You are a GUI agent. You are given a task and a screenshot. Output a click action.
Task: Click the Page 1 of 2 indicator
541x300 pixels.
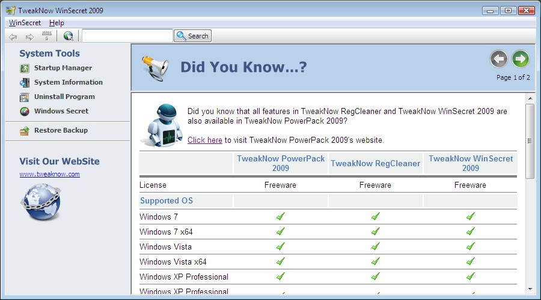(x=513, y=77)
